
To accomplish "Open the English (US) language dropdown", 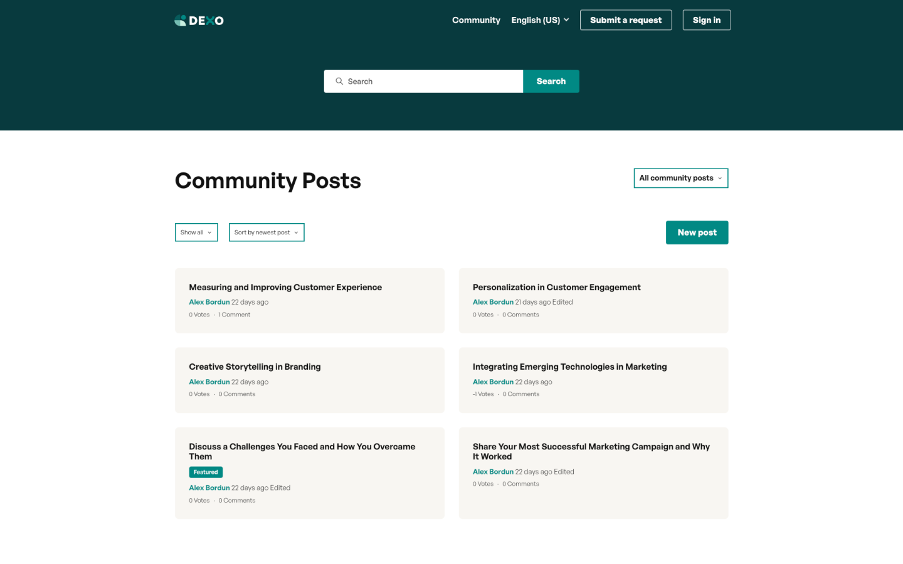I will 540,20.
